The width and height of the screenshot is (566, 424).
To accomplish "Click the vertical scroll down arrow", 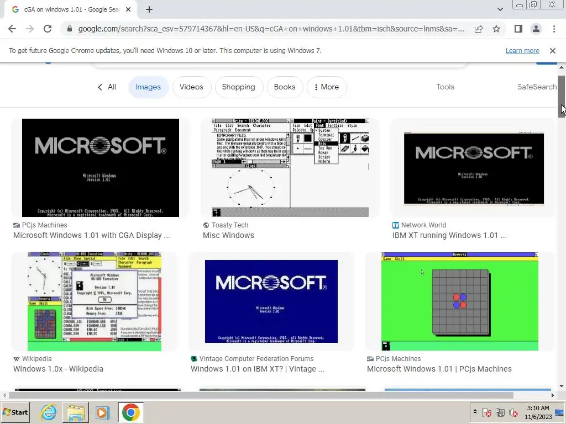I will [x=562, y=386].
